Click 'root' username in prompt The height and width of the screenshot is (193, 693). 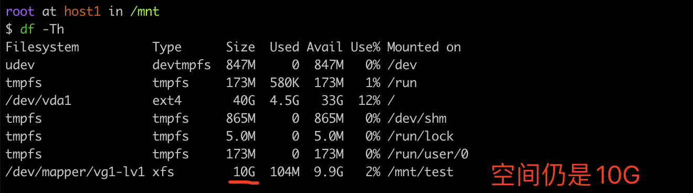(x=20, y=12)
